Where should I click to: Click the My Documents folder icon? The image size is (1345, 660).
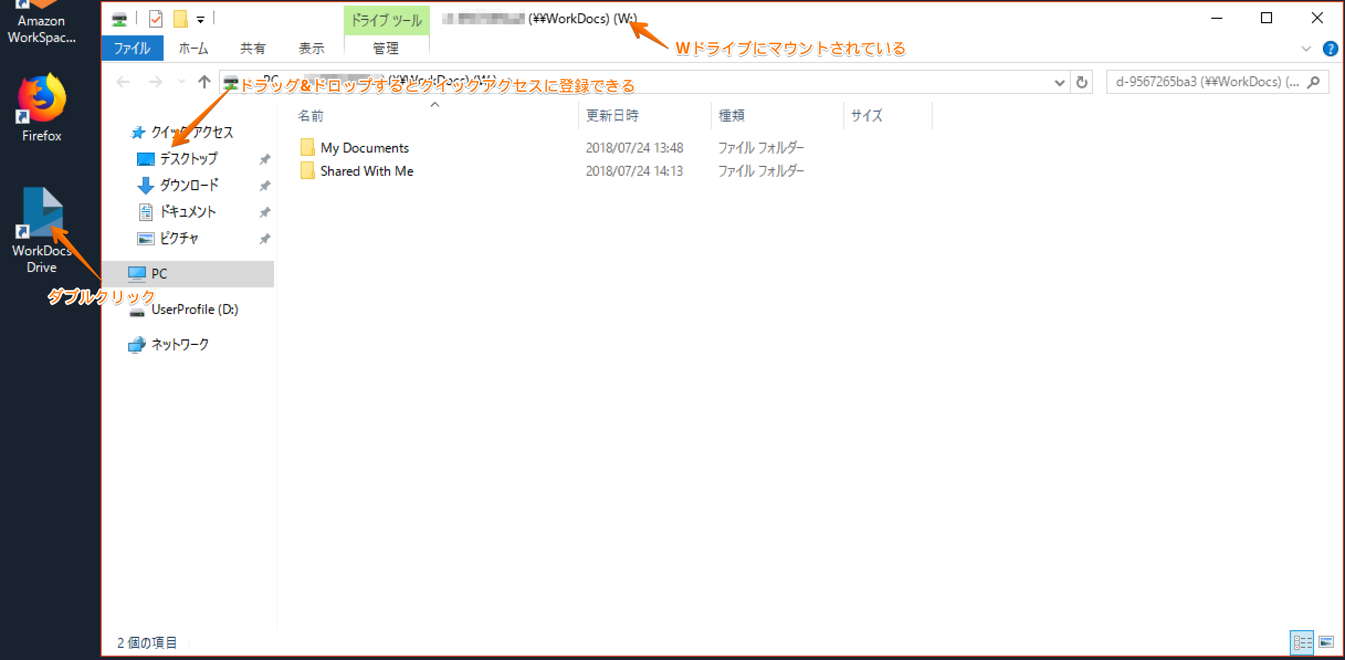[308, 148]
